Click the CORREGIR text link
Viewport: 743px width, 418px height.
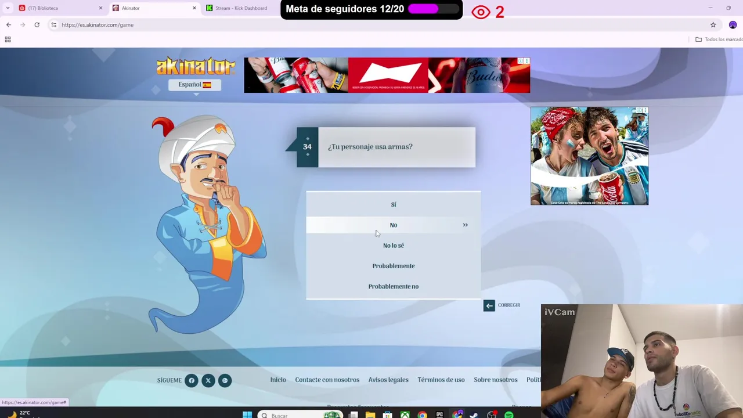point(509,305)
